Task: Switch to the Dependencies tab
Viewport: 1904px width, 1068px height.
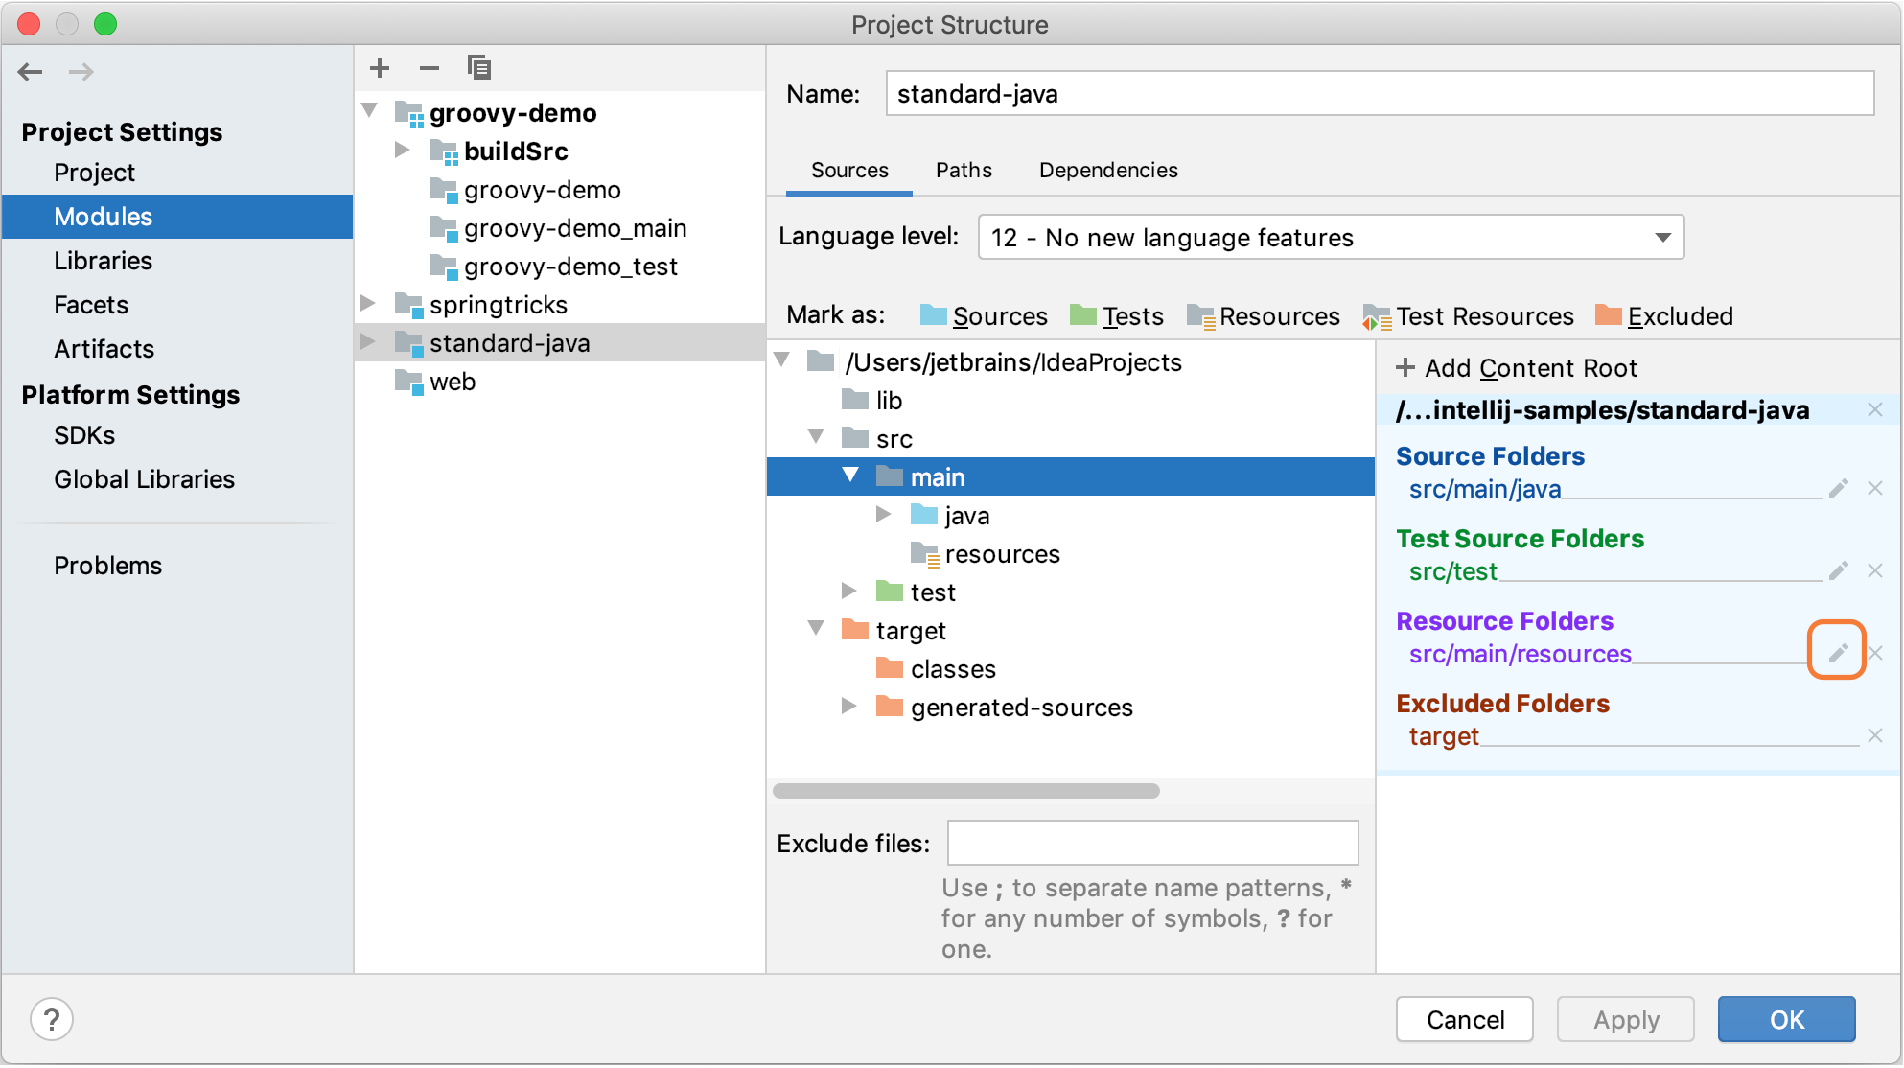Action: click(1107, 170)
